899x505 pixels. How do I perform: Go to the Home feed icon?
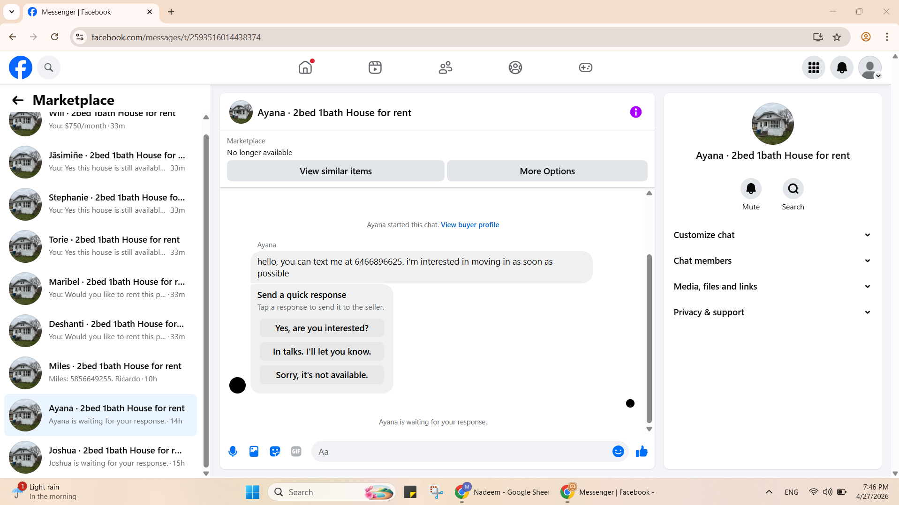(305, 67)
